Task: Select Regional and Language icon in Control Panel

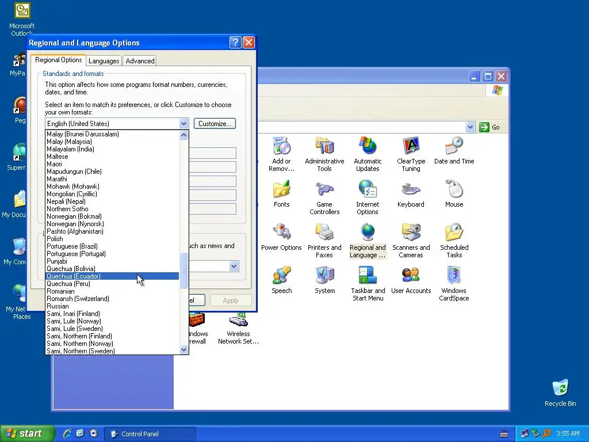Action: coord(368,233)
